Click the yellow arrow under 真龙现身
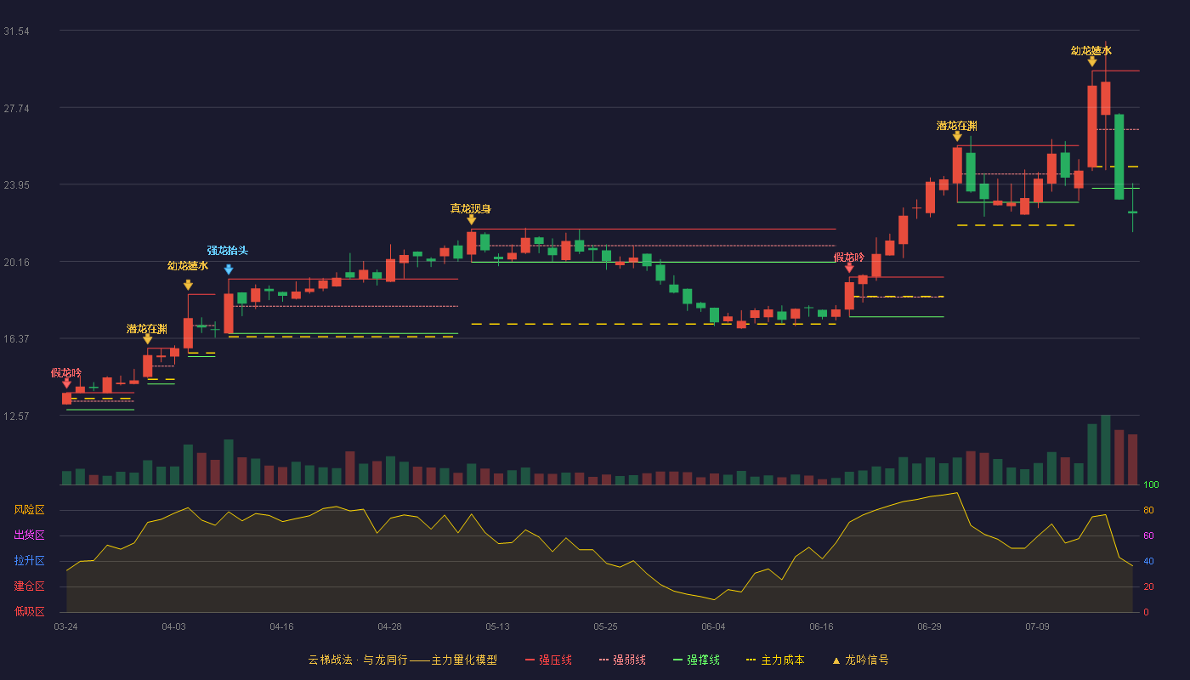This screenshot has height=680, width=1190. (472, 219)
